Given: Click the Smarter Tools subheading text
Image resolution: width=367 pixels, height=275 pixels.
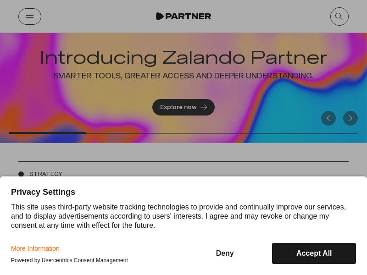Looking at the screenshot, I should click(183, 76).
